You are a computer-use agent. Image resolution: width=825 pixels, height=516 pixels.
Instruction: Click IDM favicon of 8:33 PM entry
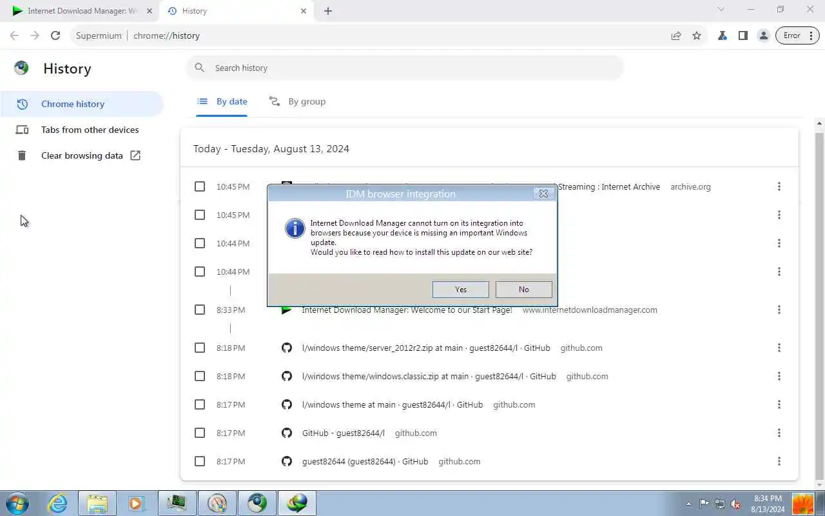[x=287, y=310]
